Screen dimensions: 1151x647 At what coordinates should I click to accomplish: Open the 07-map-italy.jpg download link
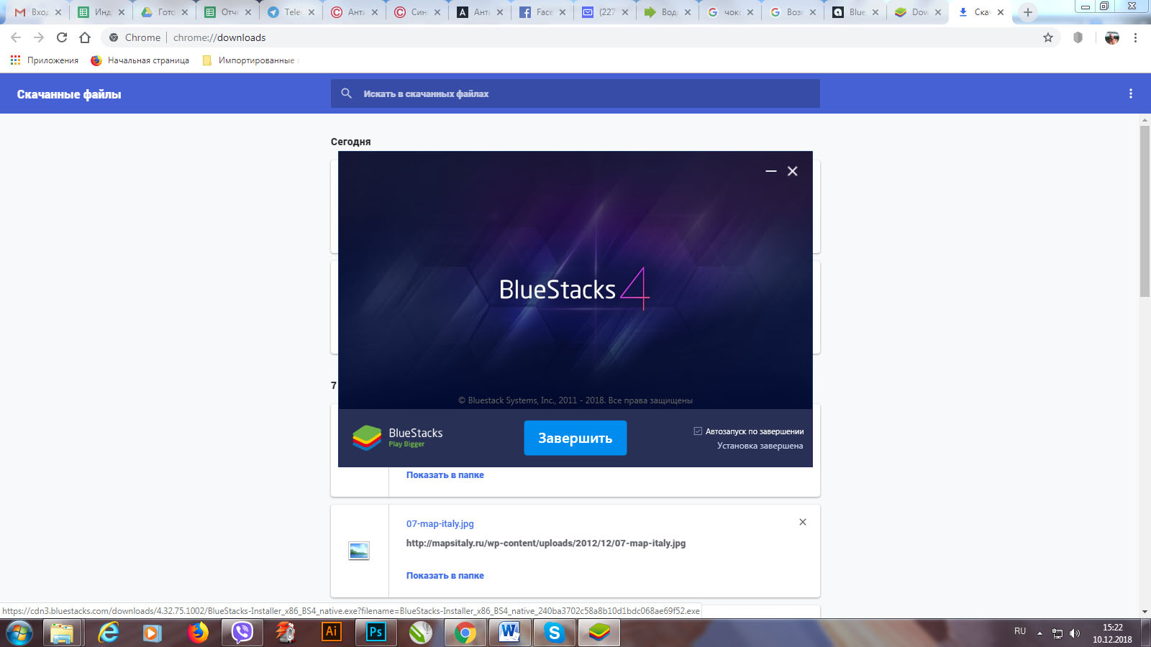440,523
